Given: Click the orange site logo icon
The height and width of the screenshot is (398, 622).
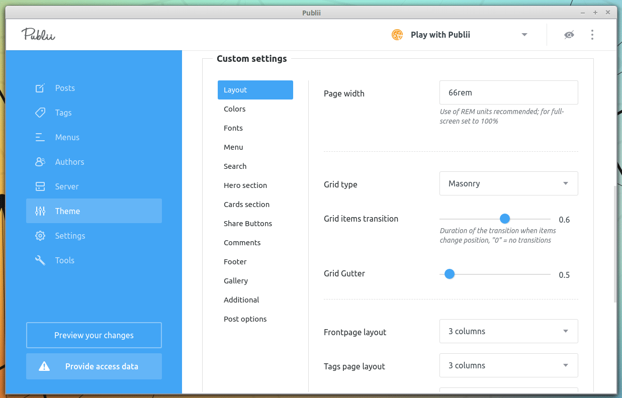Looking at the screenshot, I should 397,35.
